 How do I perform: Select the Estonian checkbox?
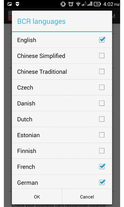point(102,135)
